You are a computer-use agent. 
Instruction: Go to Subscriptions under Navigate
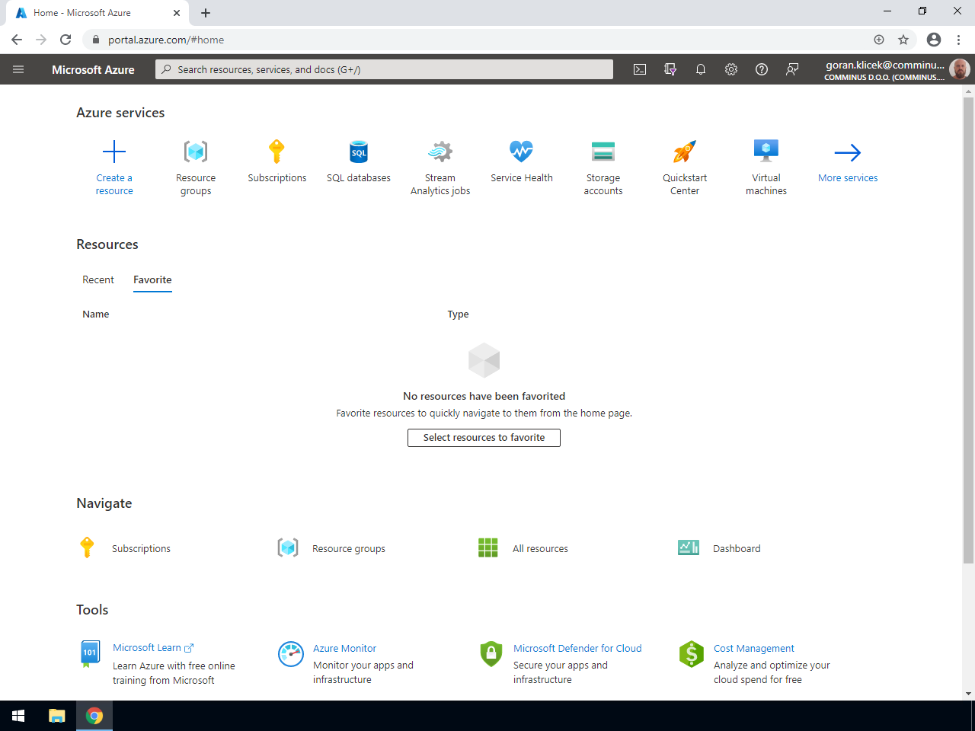point(141,548)
